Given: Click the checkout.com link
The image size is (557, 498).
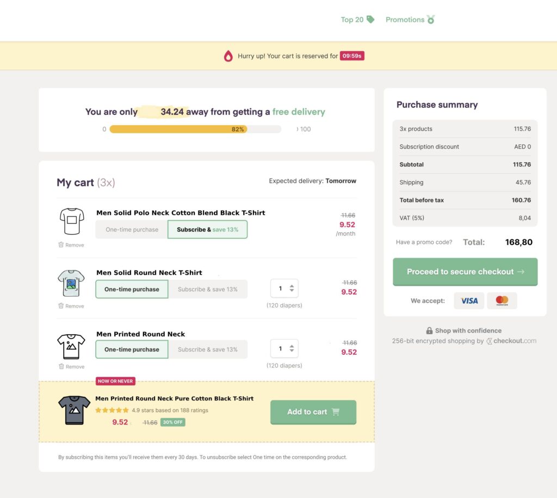Looking at the screenshot, I should coord(515,341).
